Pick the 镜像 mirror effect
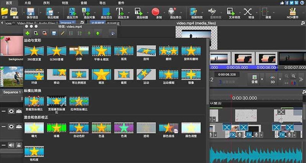The width and height of the screenshot is (306, 163). [191, 75]
